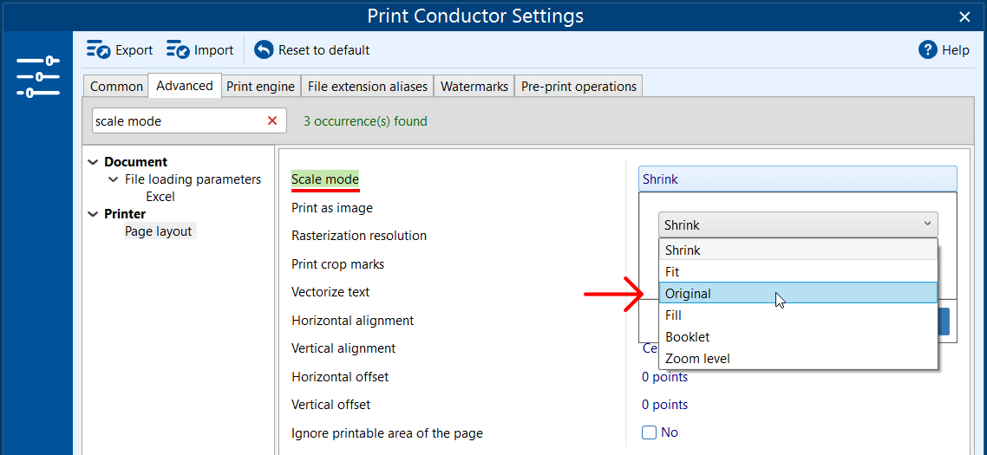
Task: Click the scale mode search field
Action: [x=176, y=121]
